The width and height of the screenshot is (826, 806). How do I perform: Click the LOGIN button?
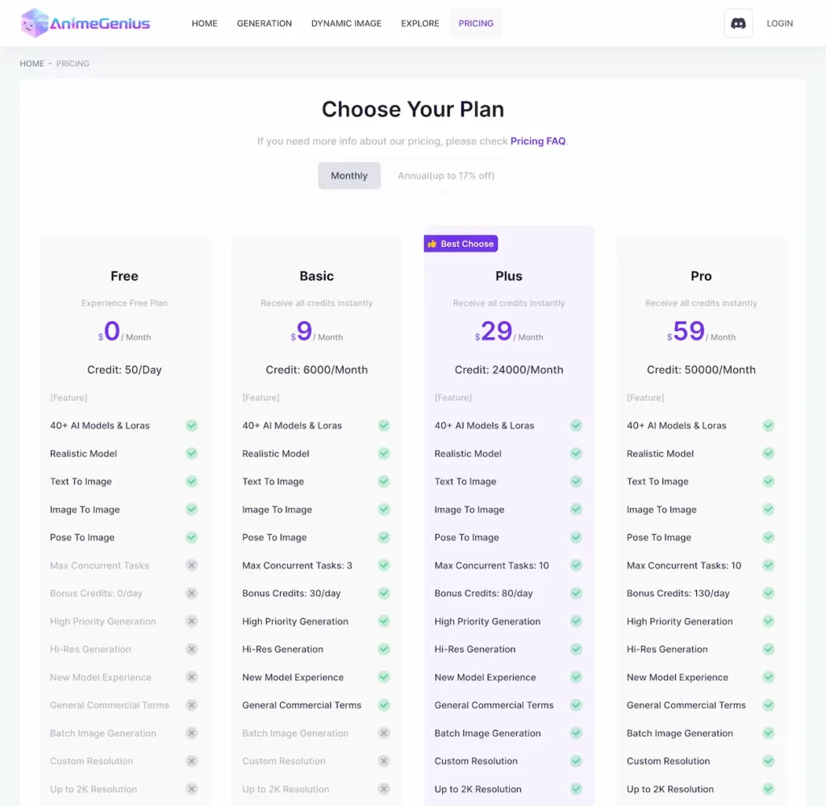click(x=779, y=23)
